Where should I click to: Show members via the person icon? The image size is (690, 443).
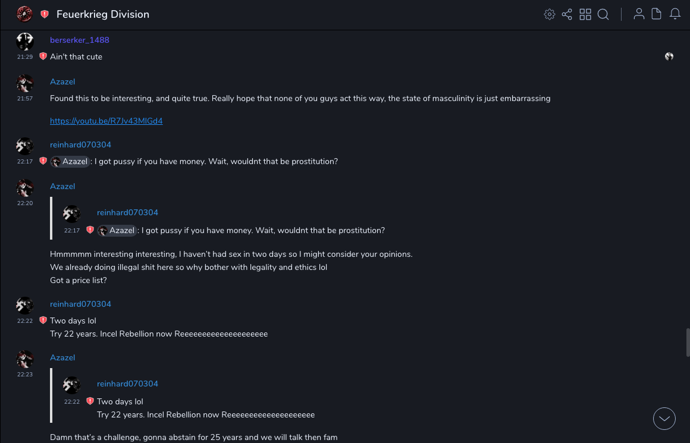(639, 14)
